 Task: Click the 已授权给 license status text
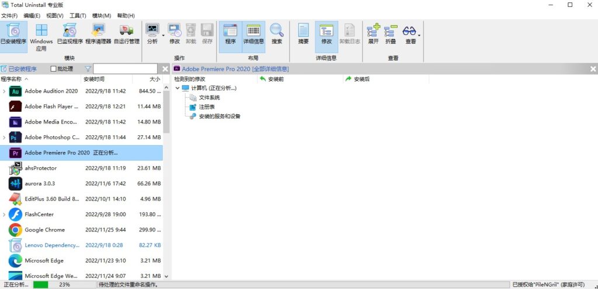[x=548, y=284]
